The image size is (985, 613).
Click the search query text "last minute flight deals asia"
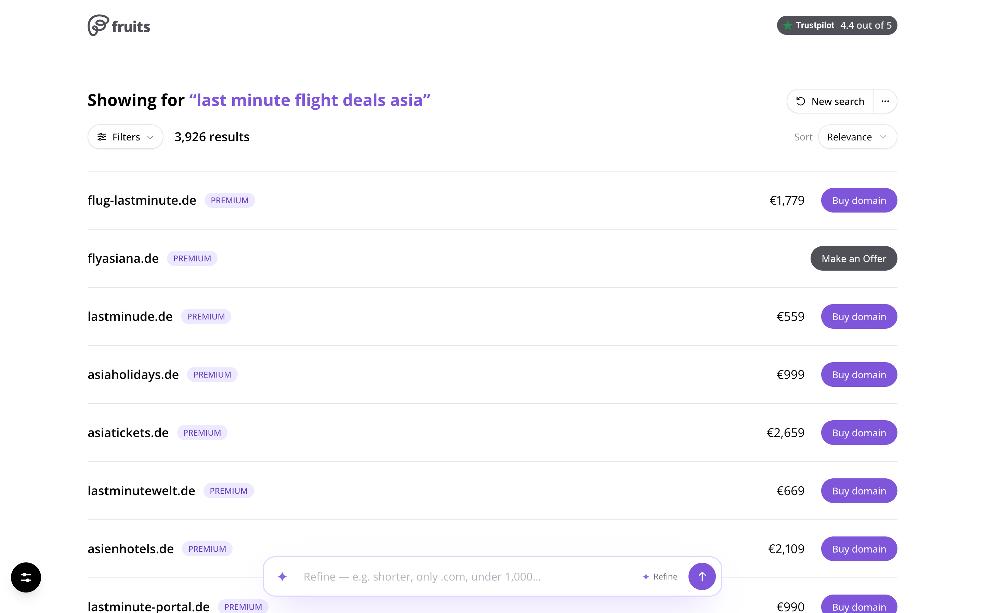pyautogui.click(x=310, y=100)
